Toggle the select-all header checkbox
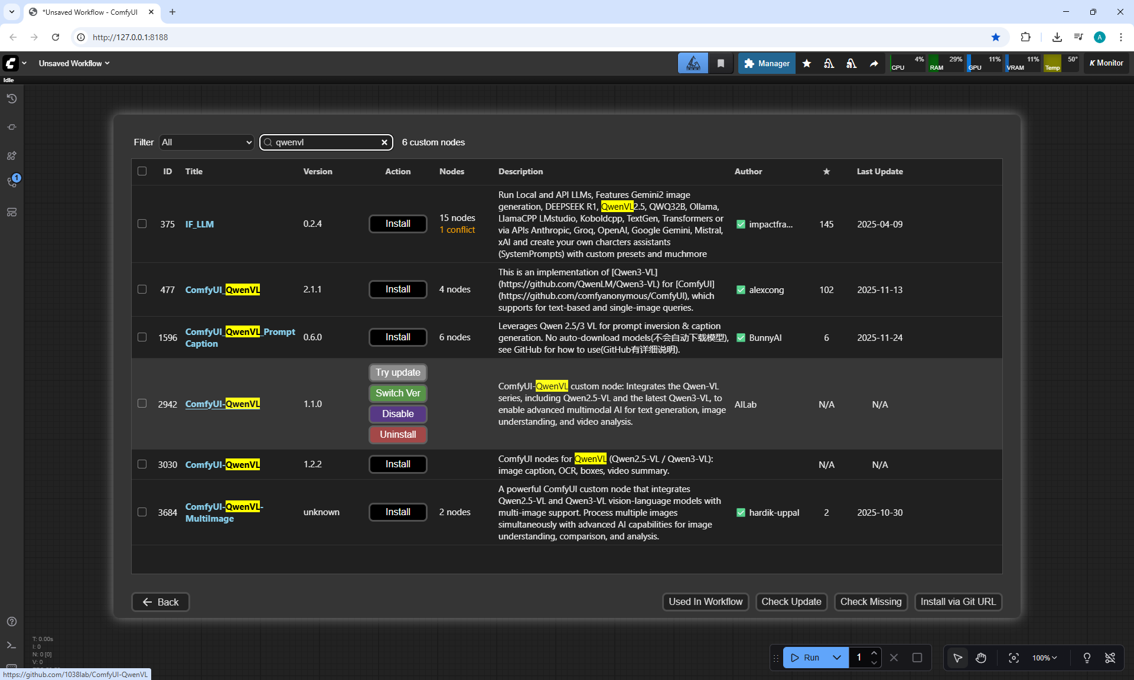The height and width of the screenshot is (680, 1134). pos(142,171)
